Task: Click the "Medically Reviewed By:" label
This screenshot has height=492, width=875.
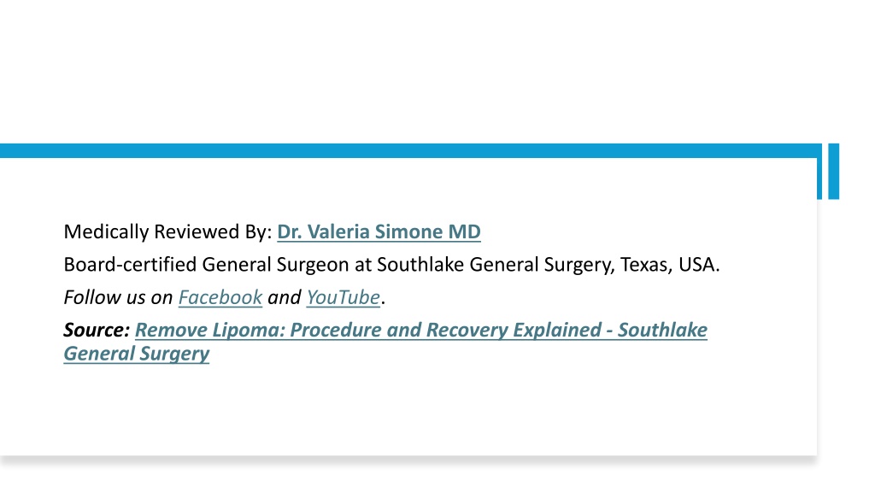Action: tap(168, 231)
